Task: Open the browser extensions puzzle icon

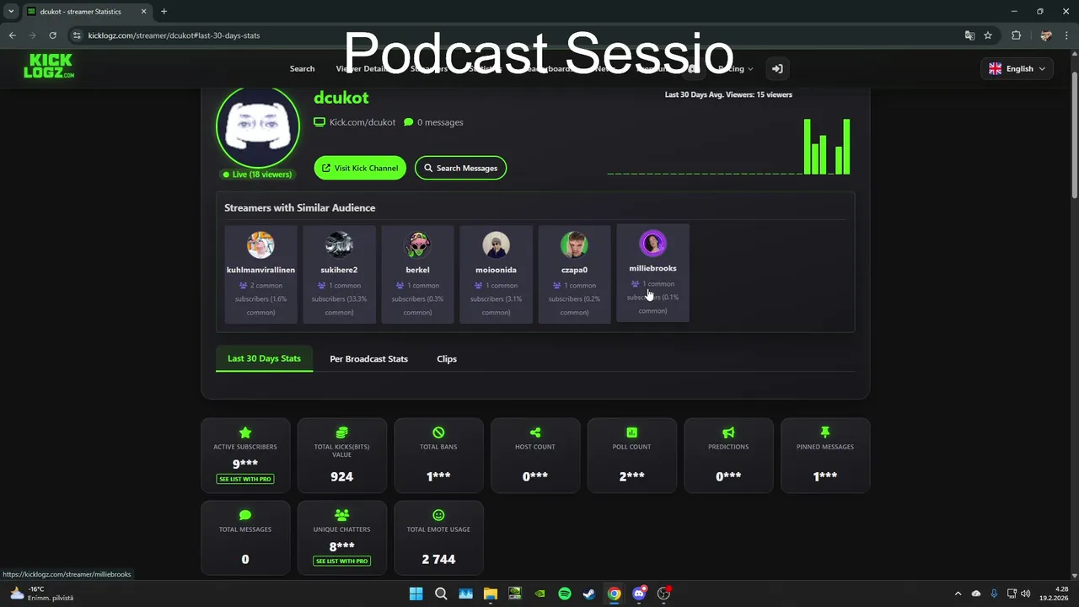Action: pyautogui.click(x=1016, y=35)
